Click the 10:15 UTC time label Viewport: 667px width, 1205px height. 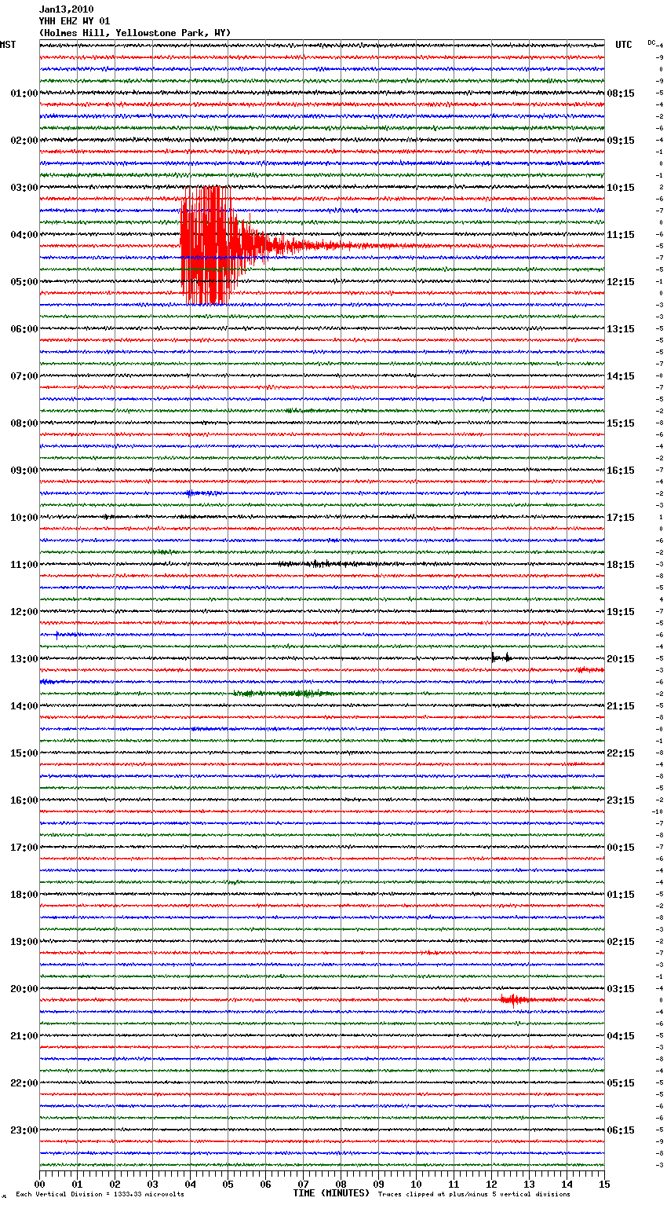pyautogui.click(x=621, y=188)
